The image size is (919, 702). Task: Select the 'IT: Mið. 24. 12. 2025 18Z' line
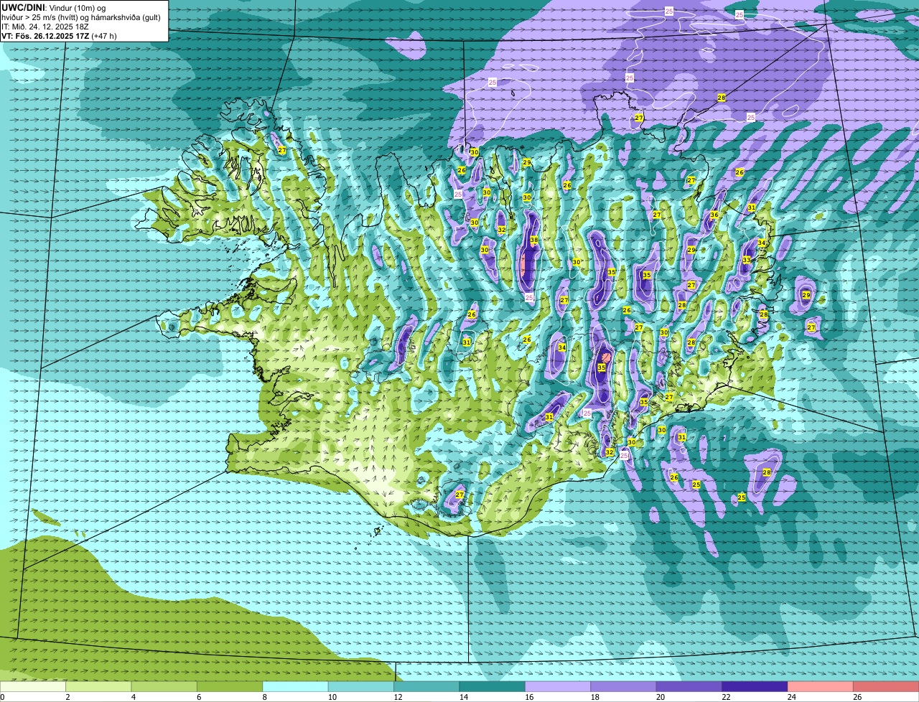pos(45,27)
